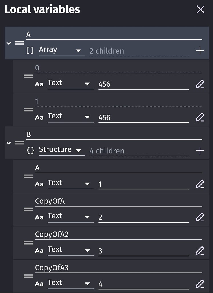Open the Text type dropdown of CopyOfA
The width and height of the screenshot is (213, 293).
[71, 217]
